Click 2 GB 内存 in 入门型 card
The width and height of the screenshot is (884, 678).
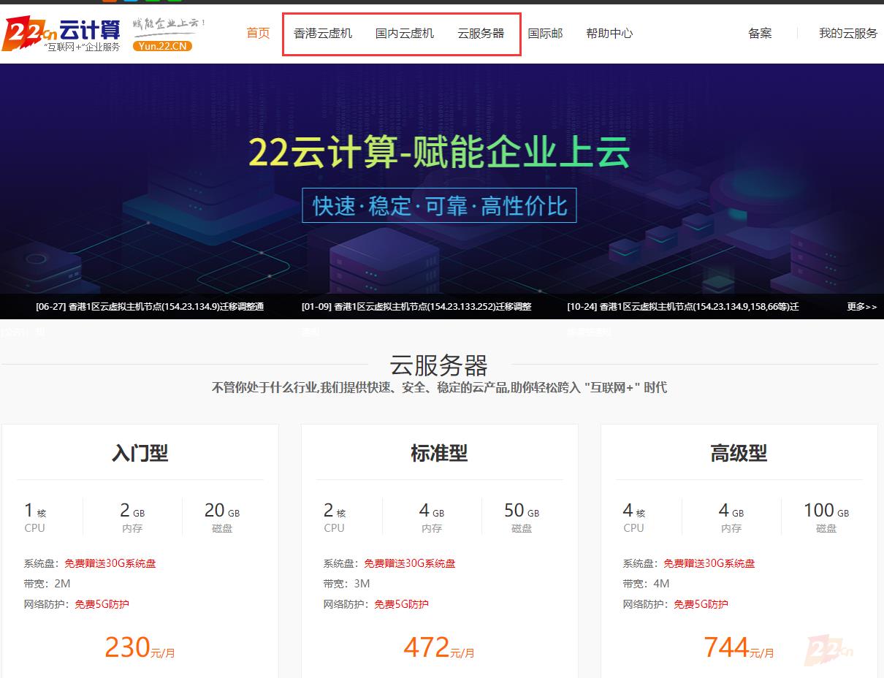tap(132, 517)
